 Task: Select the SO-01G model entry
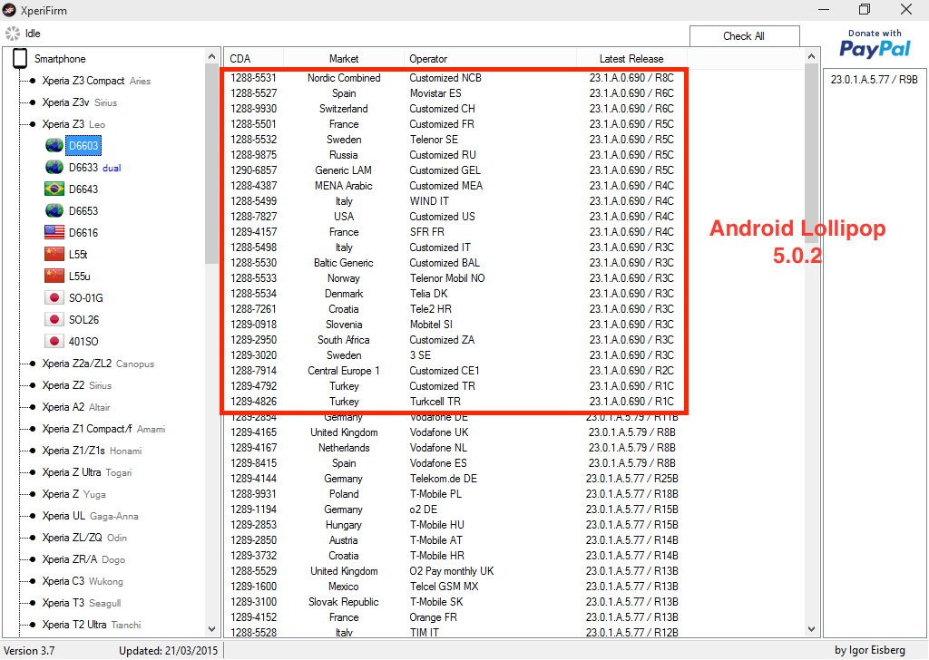pyautogui.click(x=86, y=297)
